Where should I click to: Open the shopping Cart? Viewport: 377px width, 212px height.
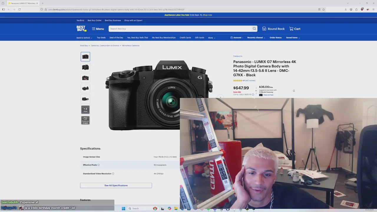tap(295, 29)
